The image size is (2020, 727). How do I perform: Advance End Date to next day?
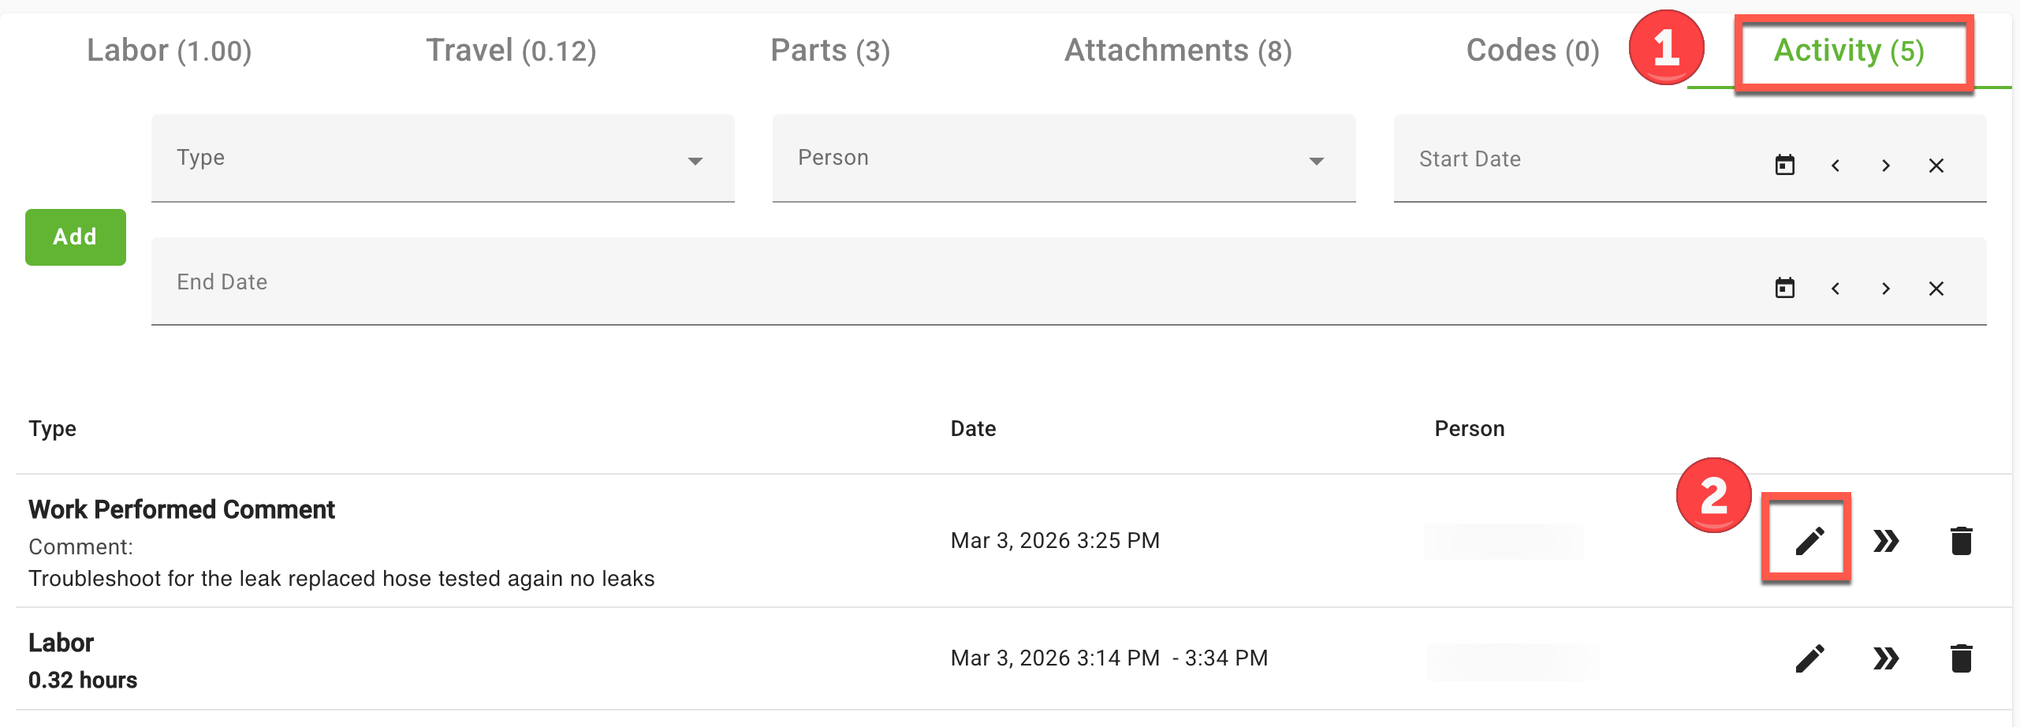[x=1885, y=289]
